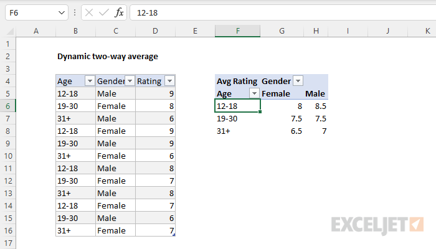Click the formula bar options dots
Image resolution: width=436 pixels, height=249 pixels.
click(x=75, y=12)
